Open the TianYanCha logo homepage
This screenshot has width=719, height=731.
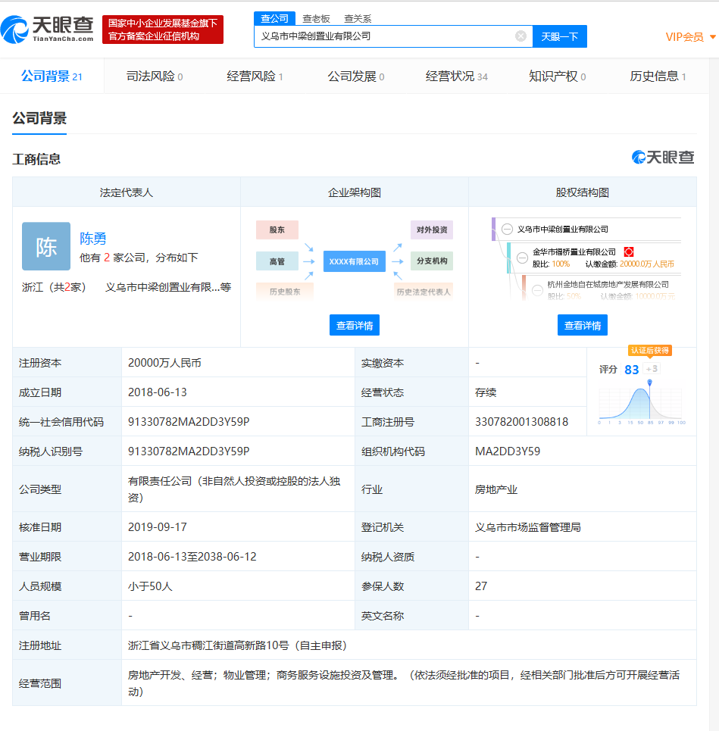click(x=47, y=30)
